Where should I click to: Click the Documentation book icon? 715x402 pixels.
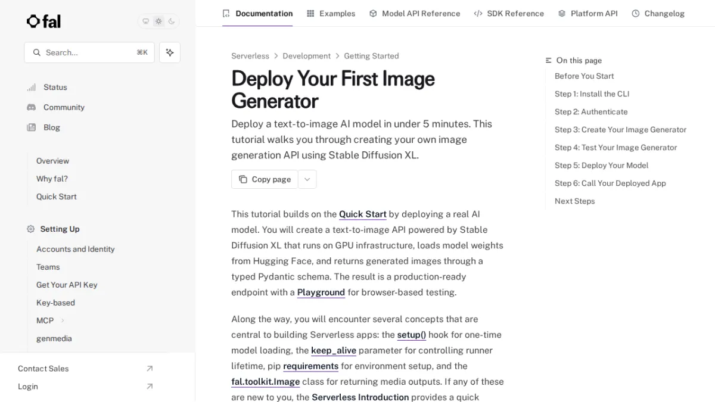pyautogui.click(x=226, y=13)
